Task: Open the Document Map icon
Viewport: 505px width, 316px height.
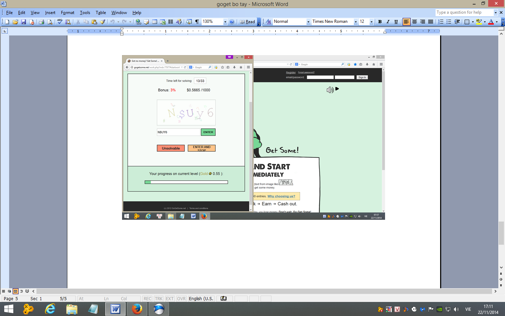Action: pyautogui.click(x=189, y=22)
